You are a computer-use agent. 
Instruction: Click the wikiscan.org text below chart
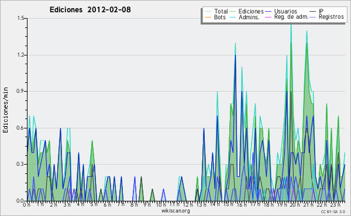click(x=175, y=211)
